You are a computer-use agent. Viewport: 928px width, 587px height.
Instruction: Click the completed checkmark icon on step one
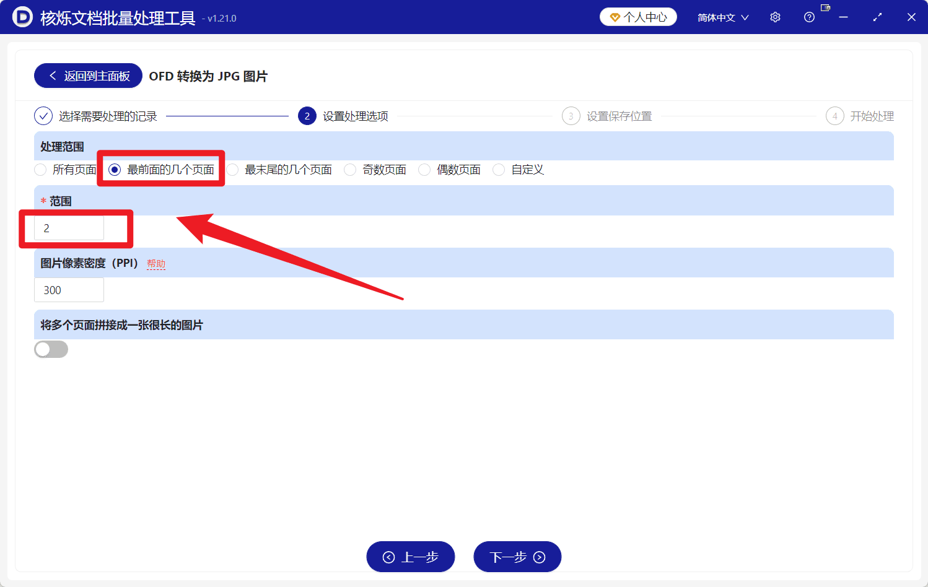click(42, 116)
